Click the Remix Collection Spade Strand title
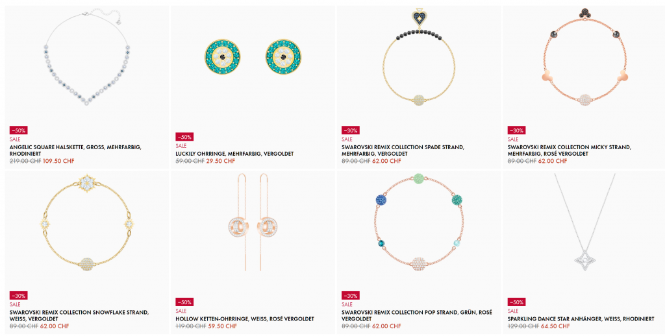Viewport: 665px width, 336px height. 403,150
